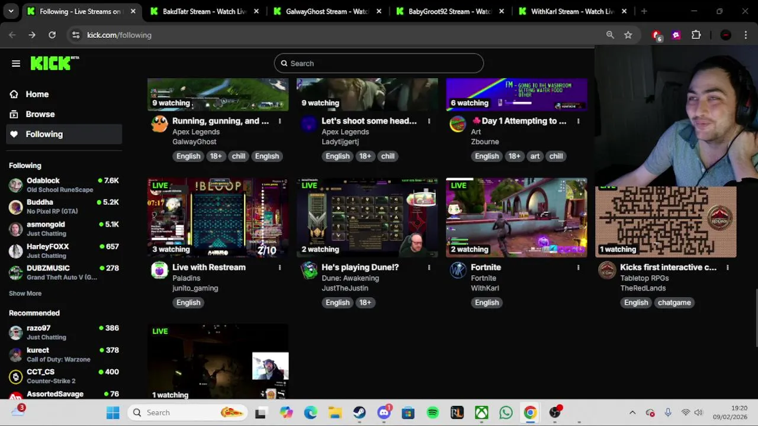Viewport: 758px width, 426px height.
Task: Open options menu for WithKarl stream card
Action: (578, 267)
